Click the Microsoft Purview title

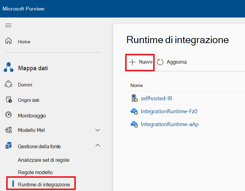[23, 9]
